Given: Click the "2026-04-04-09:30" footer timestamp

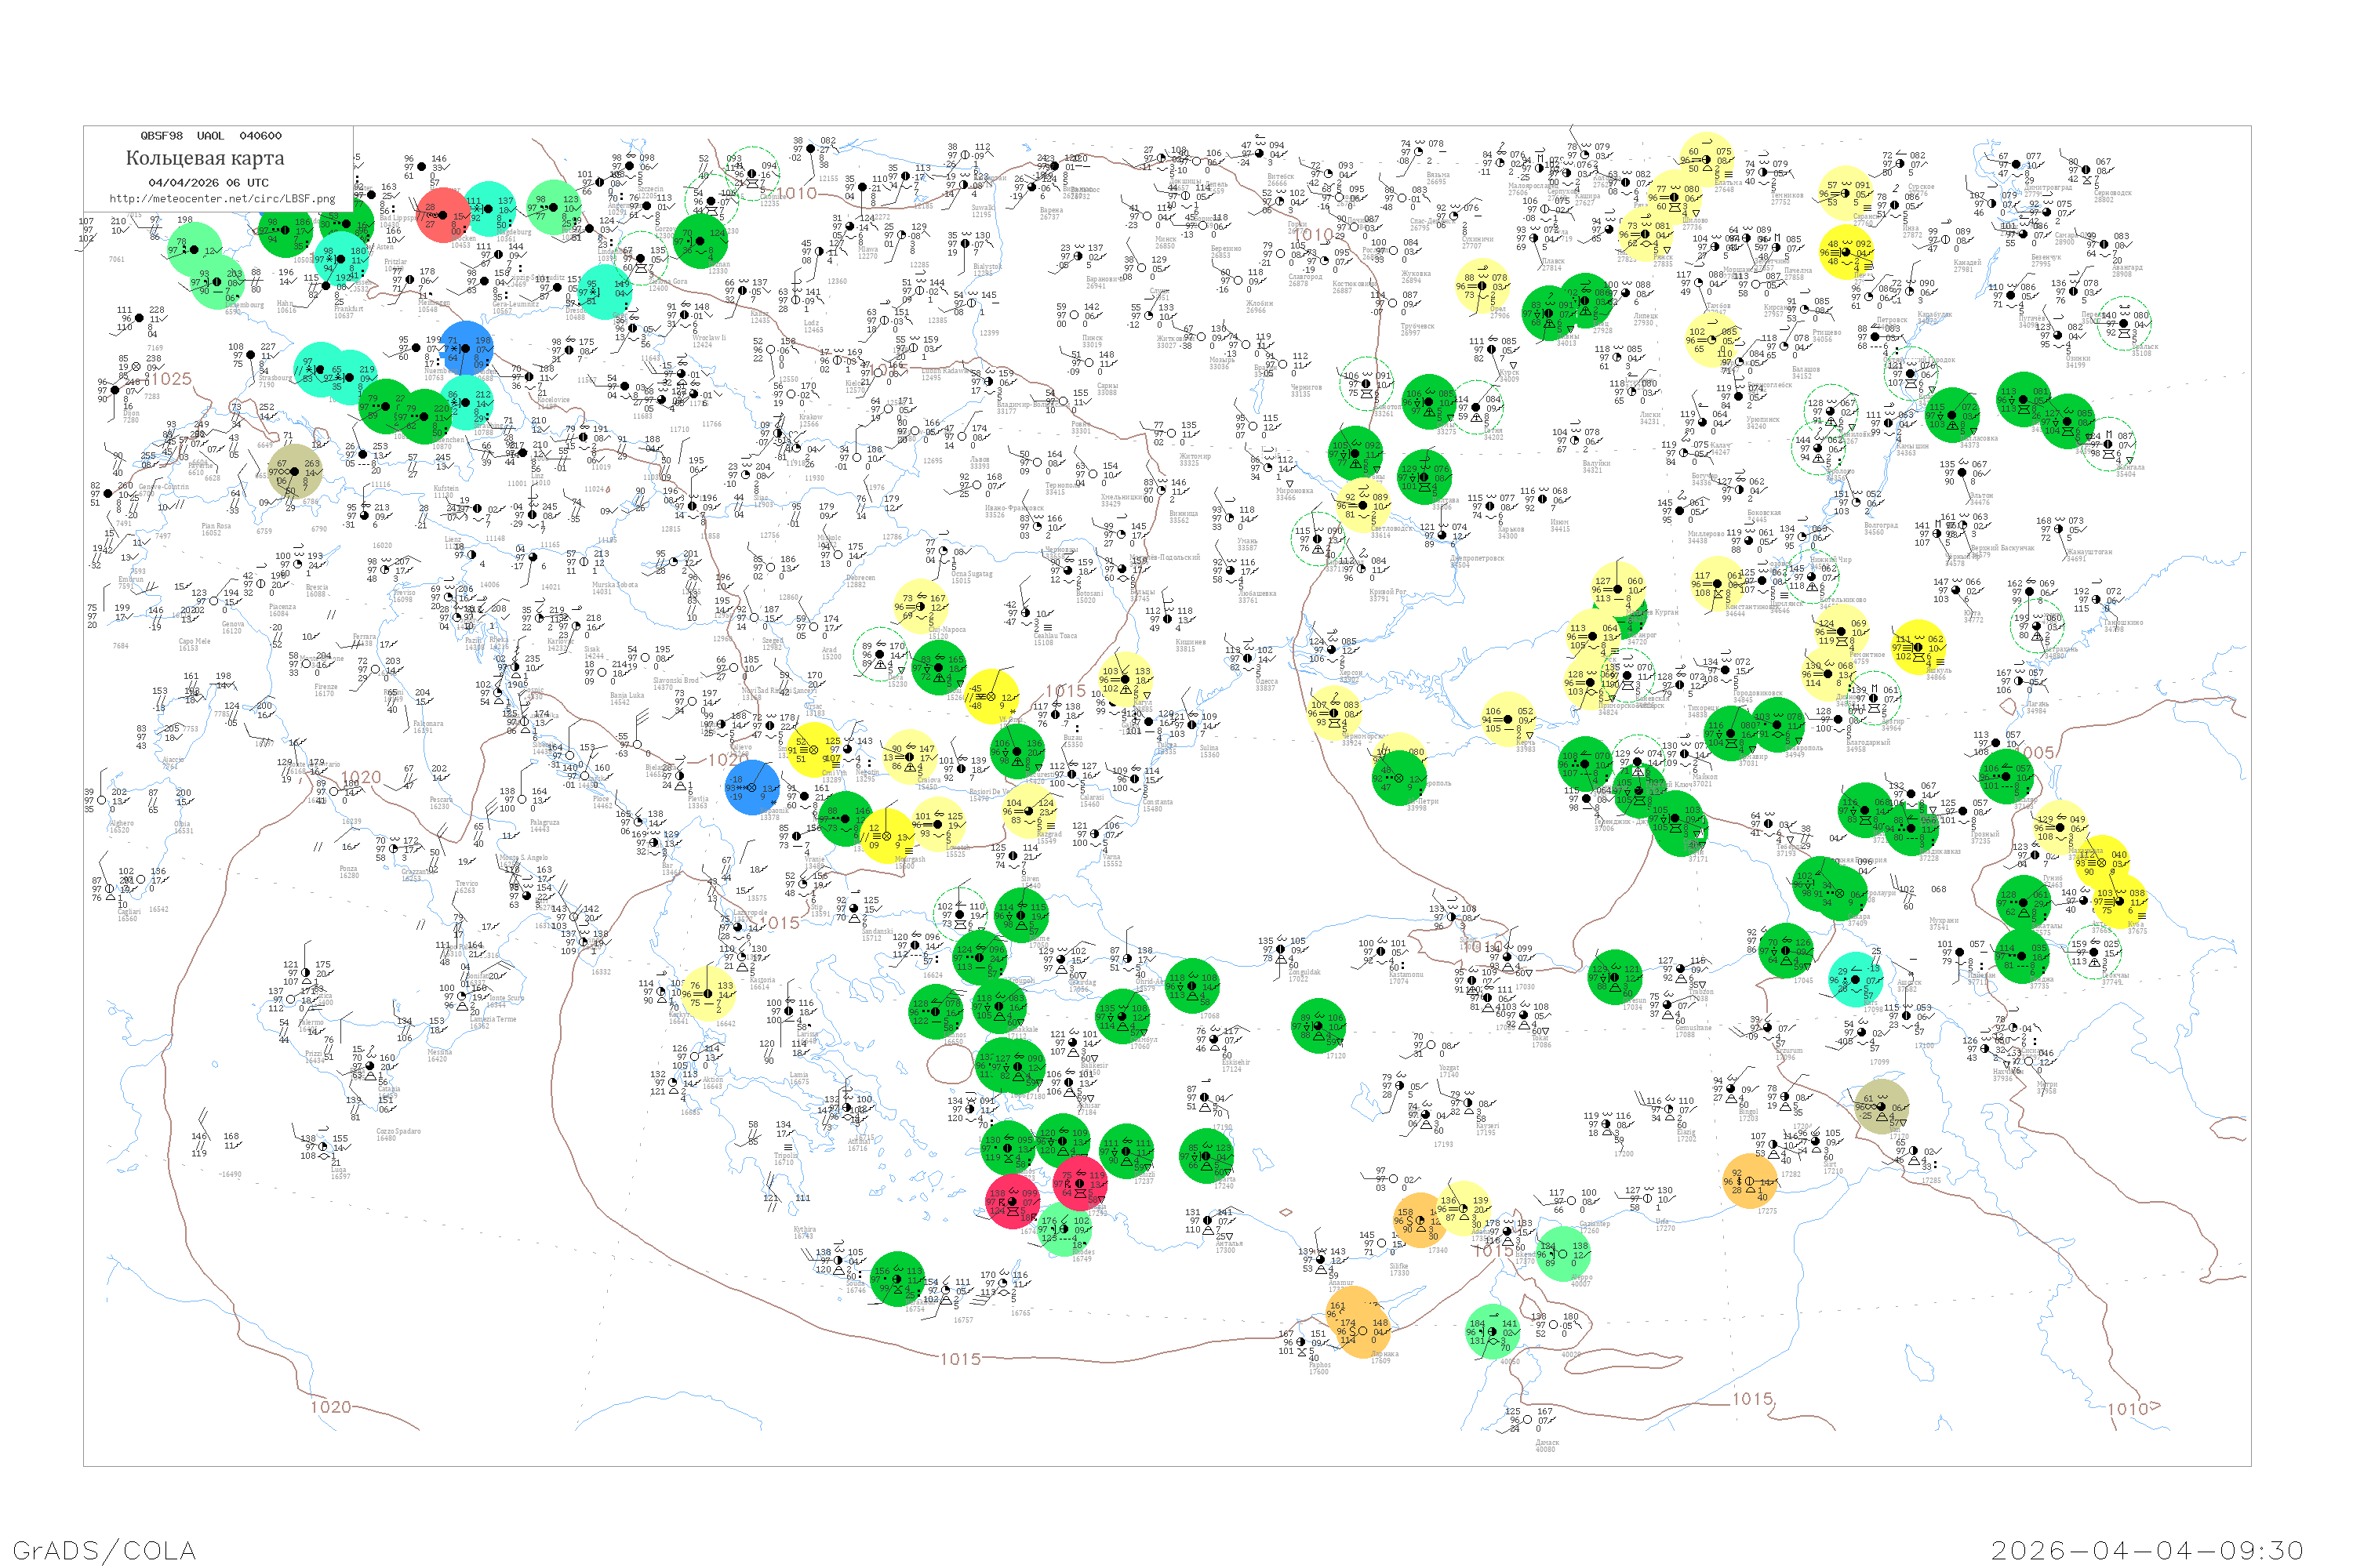Looking at the screenshot, I should coord(2148,1550).
